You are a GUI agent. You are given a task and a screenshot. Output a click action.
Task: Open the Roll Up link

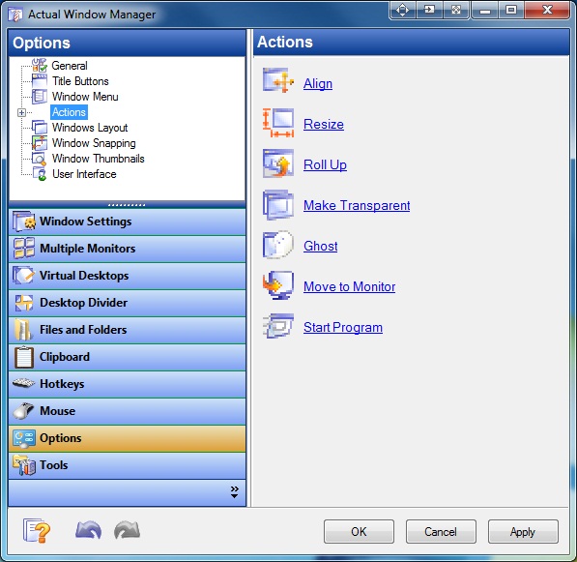coord(325,164)
